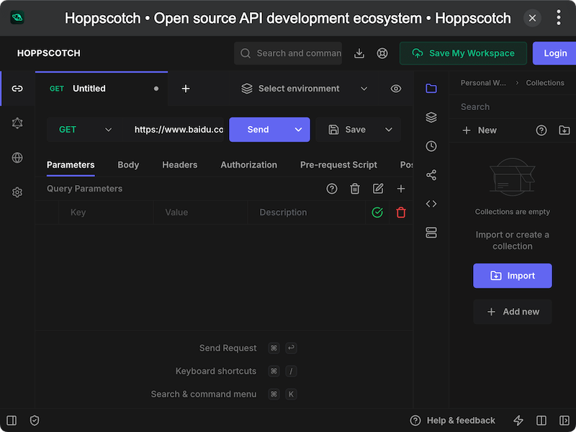Open the support lifebuoy icon
Image resolution: width=576 pixels, height=432 pixels.
point(382,53)
